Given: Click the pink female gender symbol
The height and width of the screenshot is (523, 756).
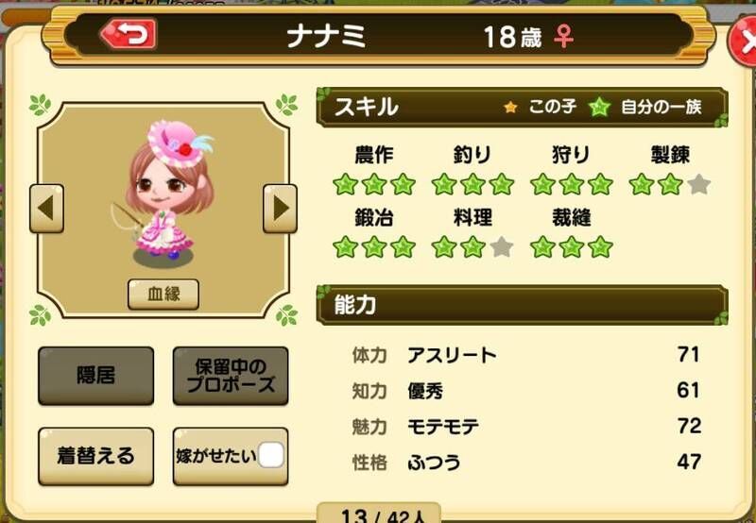Looking at the screenshot, I should pos(563,37).
